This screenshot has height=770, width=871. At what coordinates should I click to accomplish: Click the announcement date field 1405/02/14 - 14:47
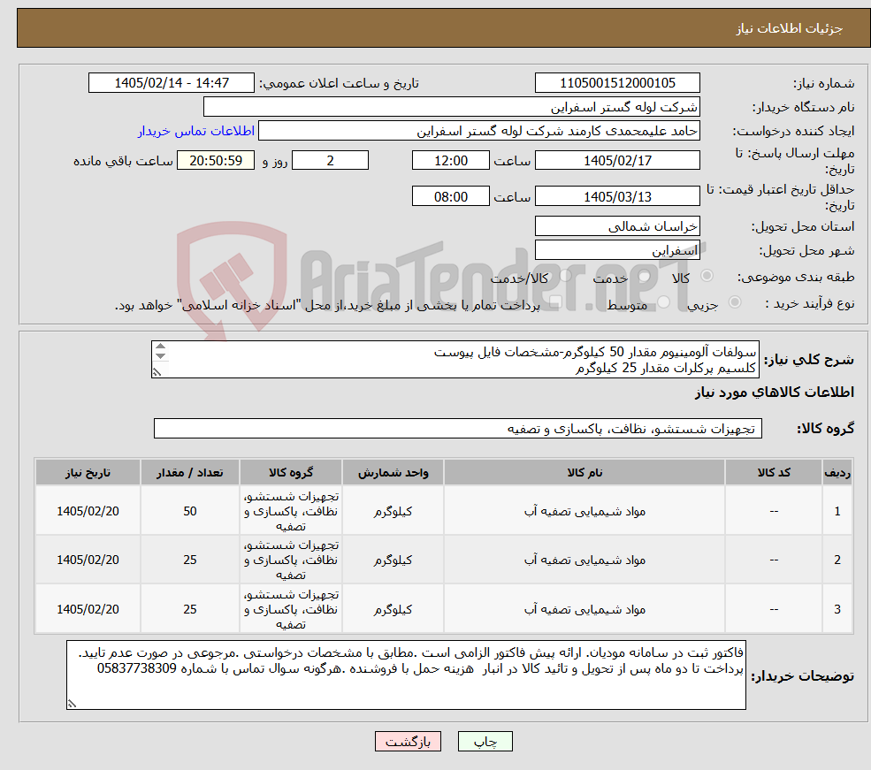(x=171, y=83)
